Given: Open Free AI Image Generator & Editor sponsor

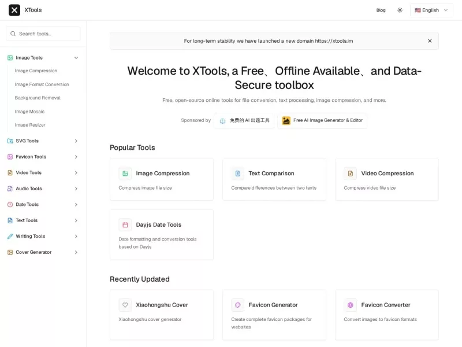Looking at the screenshot, I should click(322, 120).
